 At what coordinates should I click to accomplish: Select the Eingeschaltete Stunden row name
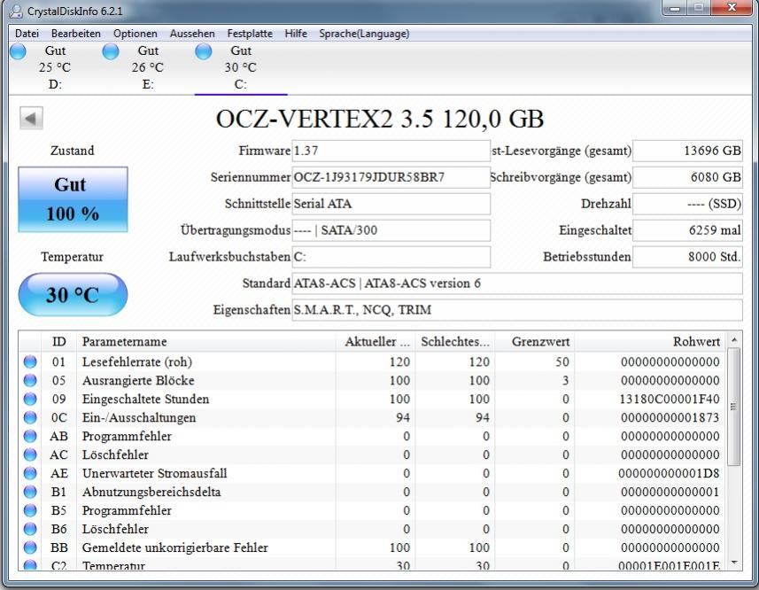146,399
